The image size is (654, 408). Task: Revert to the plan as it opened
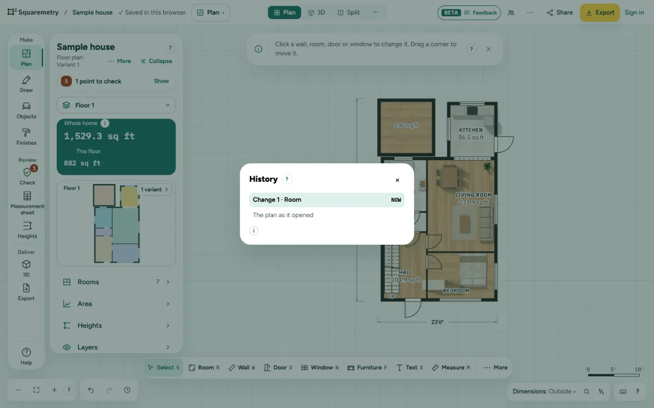click(x=327, y=215)
